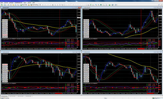Toggle the AutoTrading button
Image resolution: width=163 pixels, height=99 pixels.
34,5
